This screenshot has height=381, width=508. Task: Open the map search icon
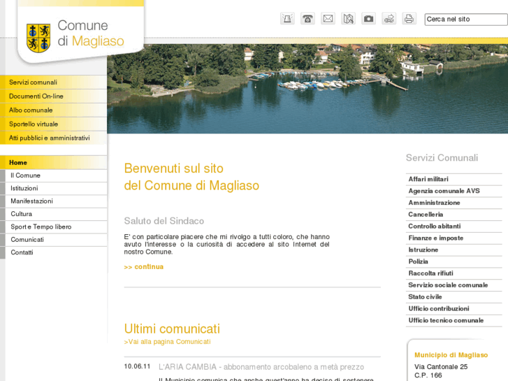pos(348,18)
